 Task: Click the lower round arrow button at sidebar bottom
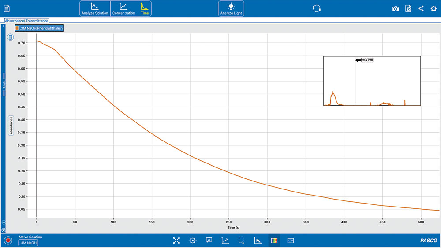coord(4,230)
